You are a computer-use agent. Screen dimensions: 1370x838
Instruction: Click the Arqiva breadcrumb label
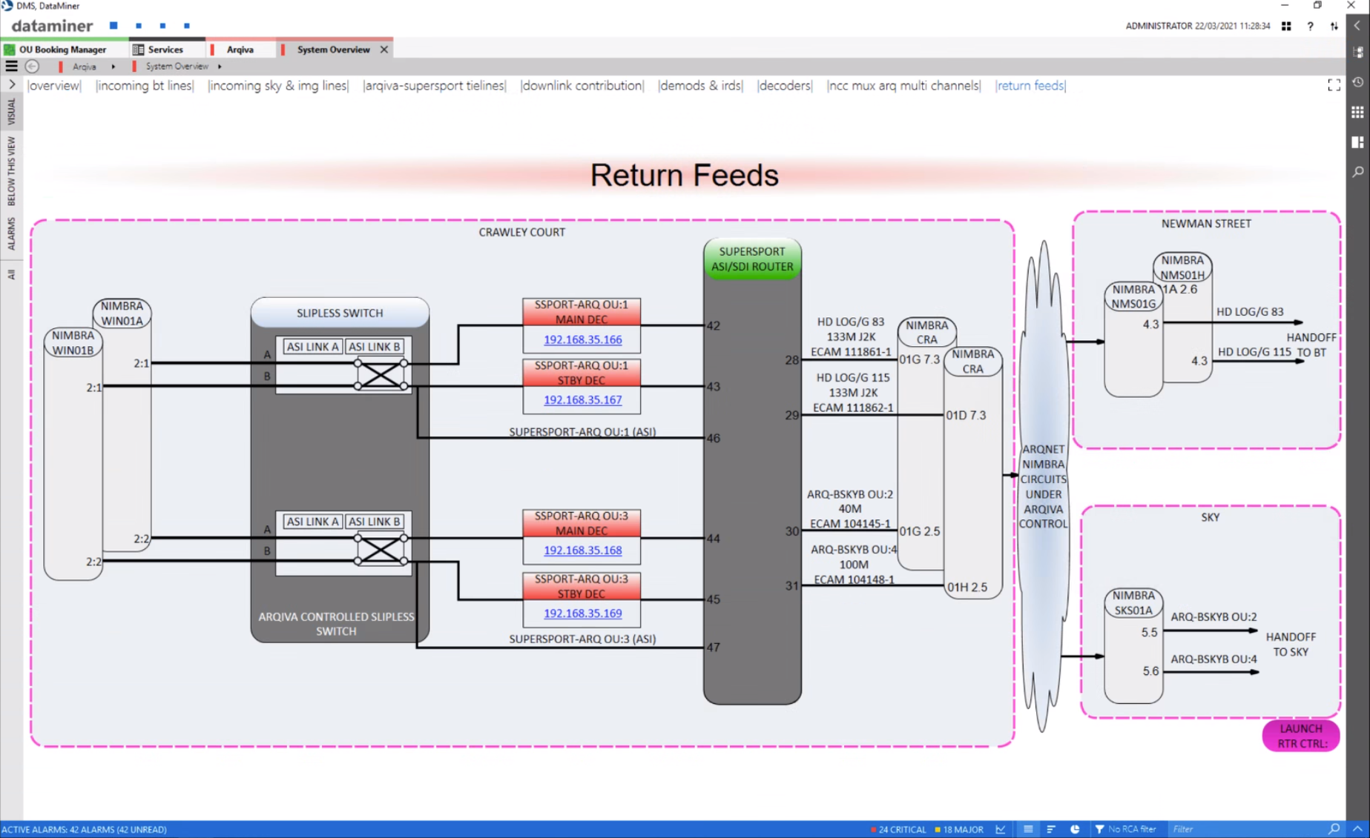pos(84,67)
